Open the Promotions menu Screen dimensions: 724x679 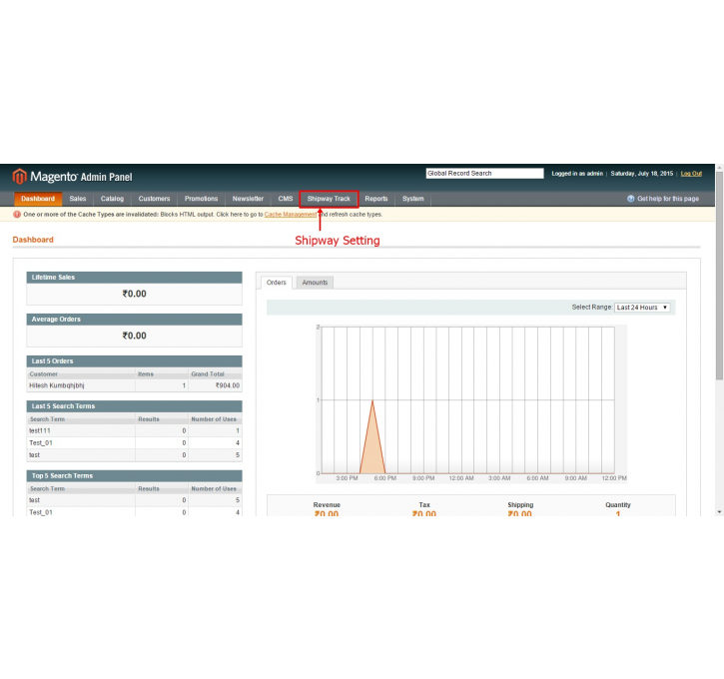[201, 199]
